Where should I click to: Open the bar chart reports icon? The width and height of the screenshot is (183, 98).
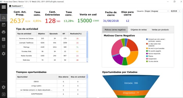pyautogui.click(x=4, y=39)
